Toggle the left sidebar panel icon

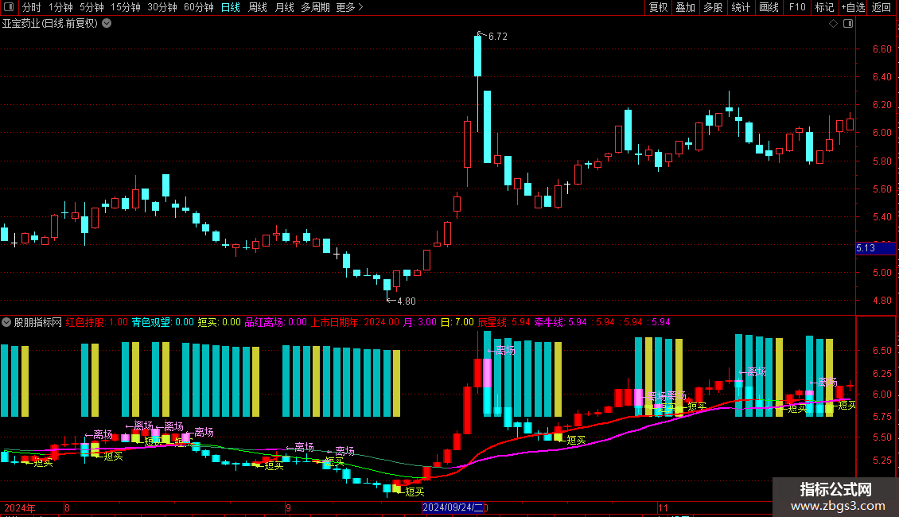tap(9, 7)
